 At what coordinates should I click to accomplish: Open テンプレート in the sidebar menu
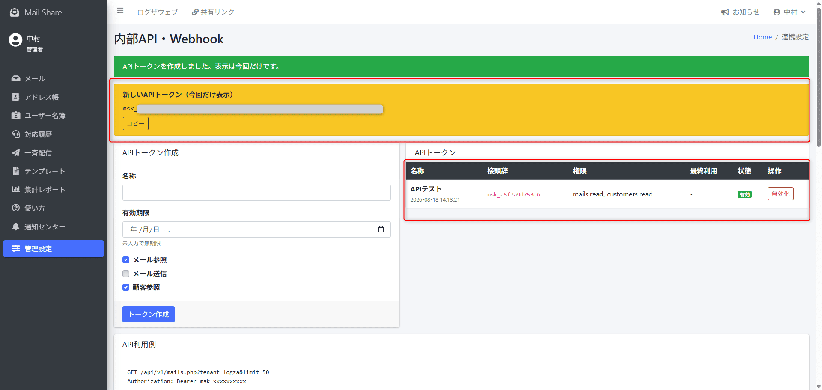54,171
